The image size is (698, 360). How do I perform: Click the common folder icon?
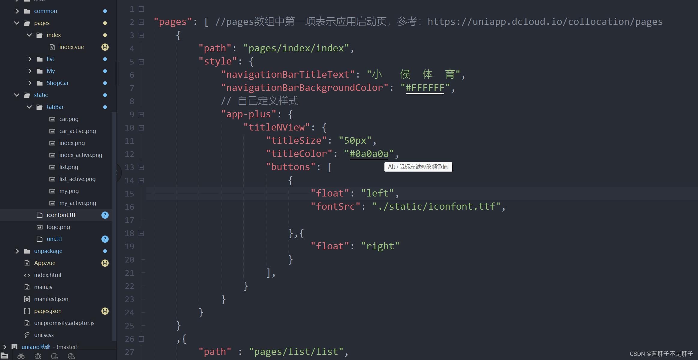27,11
